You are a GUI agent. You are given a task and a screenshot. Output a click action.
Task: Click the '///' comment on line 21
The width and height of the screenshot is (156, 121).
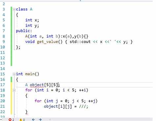pos(82,106)
